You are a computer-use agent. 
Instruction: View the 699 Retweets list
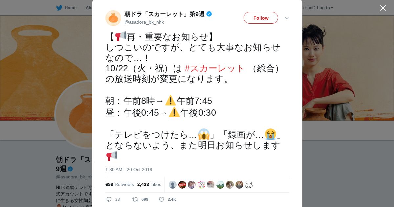[x=120, y=184]
